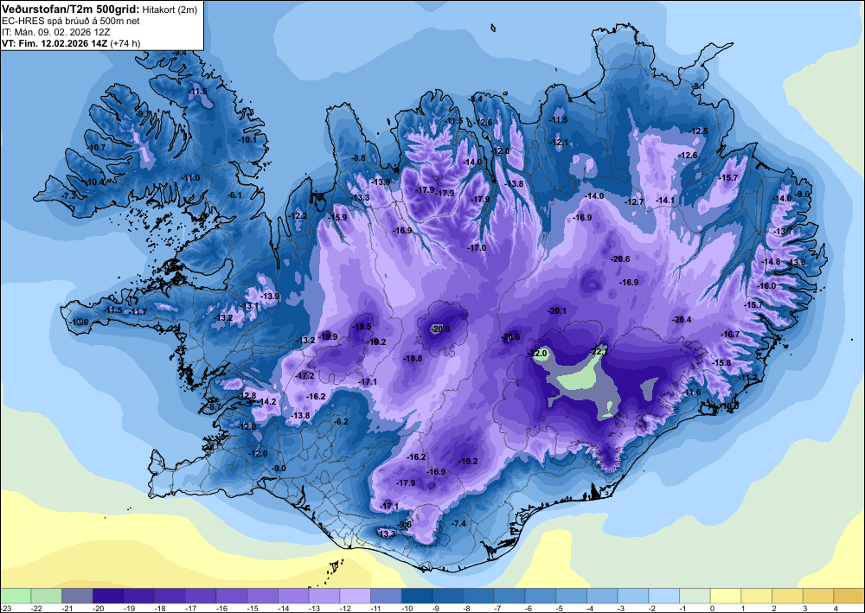865x613 pixels.
Task: Click the 'Veðurstofan/T2m 500grid:' title
Action: click(71, 9)
